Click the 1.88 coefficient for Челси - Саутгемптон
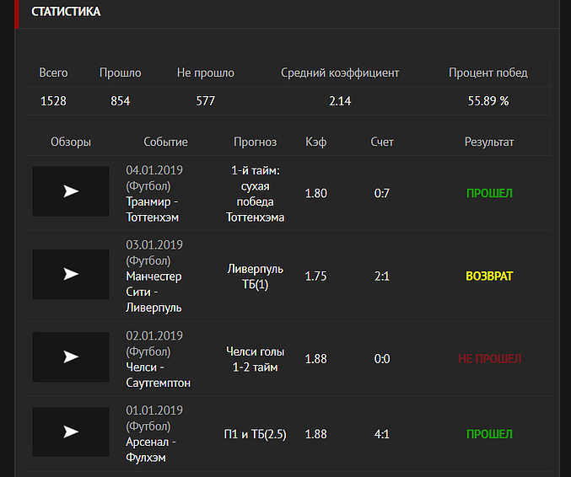This screenshot has width=571, height=477. tap(315, 359)
